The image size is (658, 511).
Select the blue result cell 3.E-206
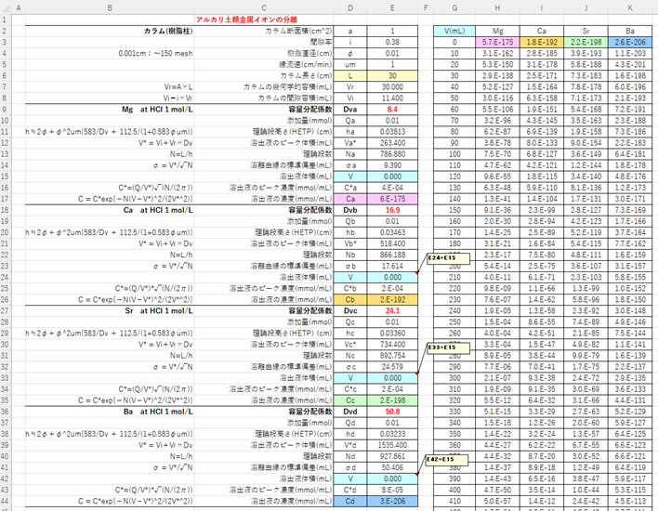[x=392, y=501]
